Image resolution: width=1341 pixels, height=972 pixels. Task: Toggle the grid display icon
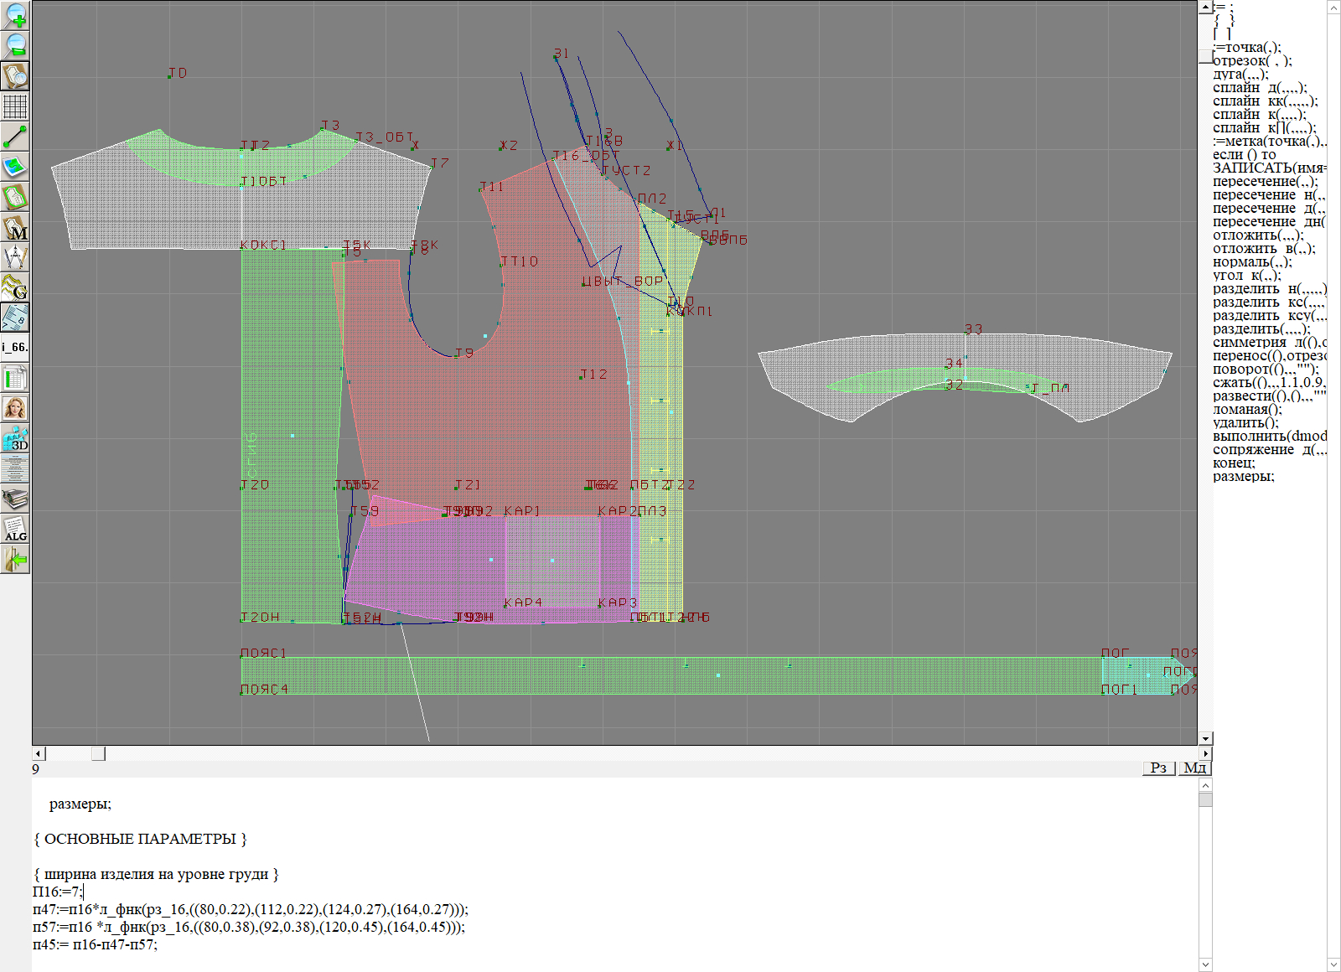coord(15,106)
